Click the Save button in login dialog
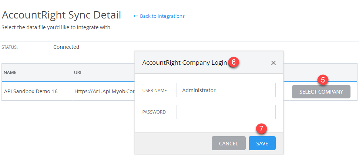 262,143
